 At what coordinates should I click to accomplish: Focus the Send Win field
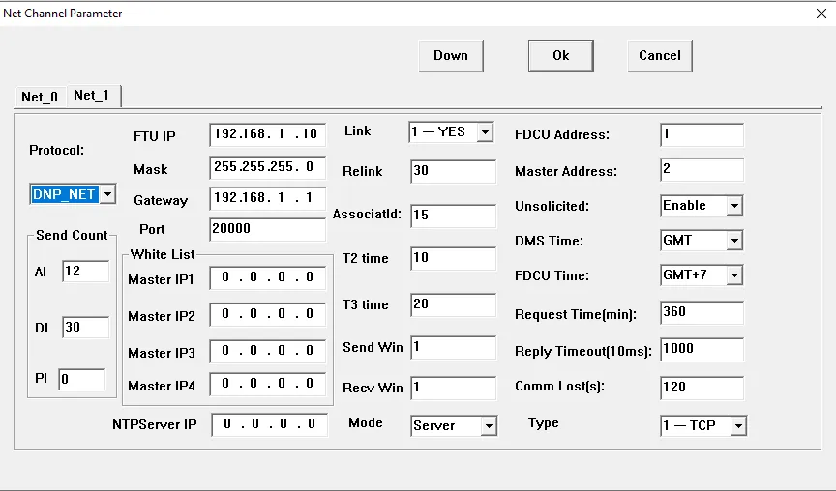point(453,347)
